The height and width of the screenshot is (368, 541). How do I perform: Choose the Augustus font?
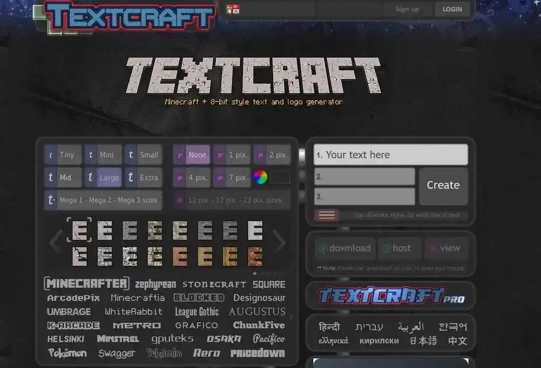click(x=257, y=312)
